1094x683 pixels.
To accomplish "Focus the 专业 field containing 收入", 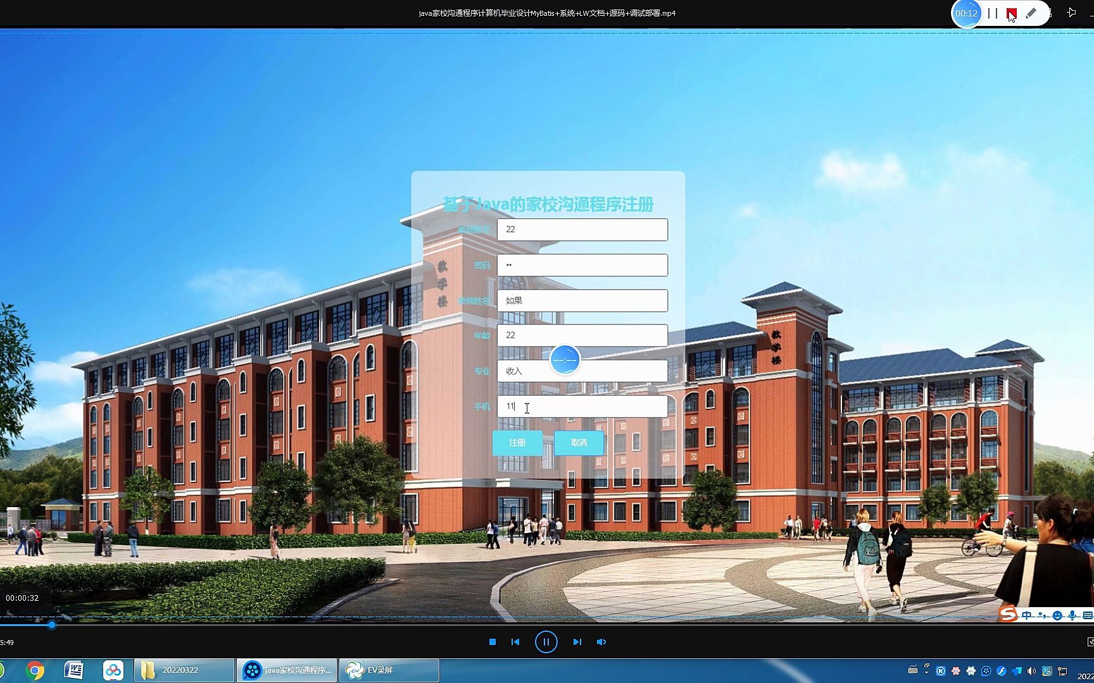I will 582,371.
